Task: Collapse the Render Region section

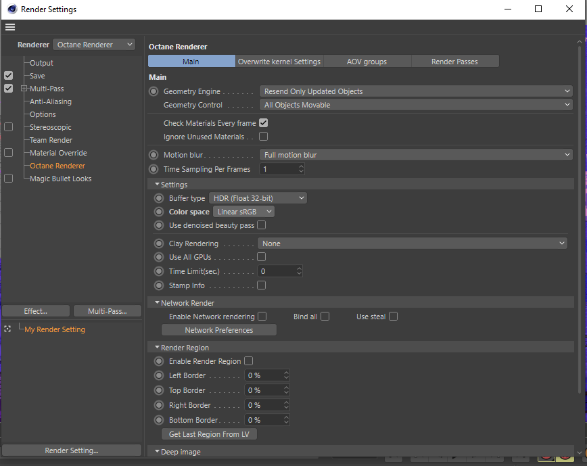Action: pos(157,348)
